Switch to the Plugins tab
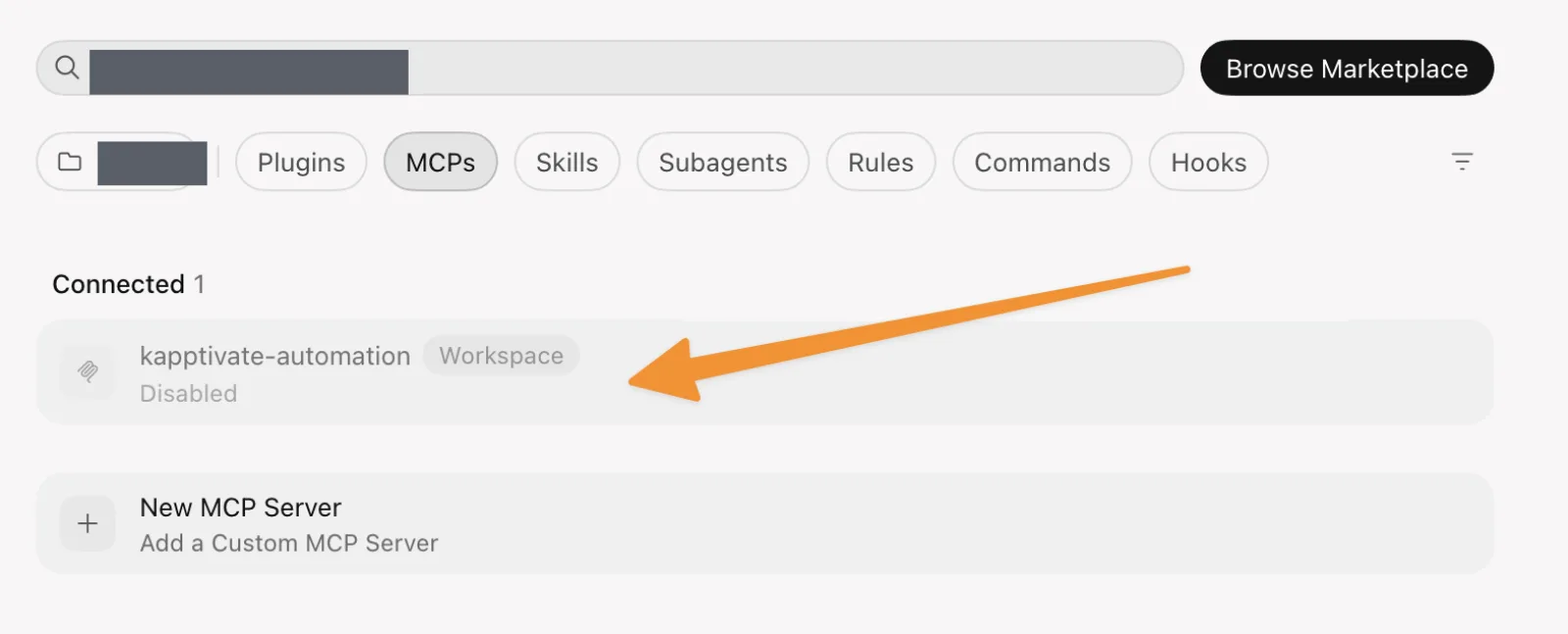 click(x=301, y=162)
